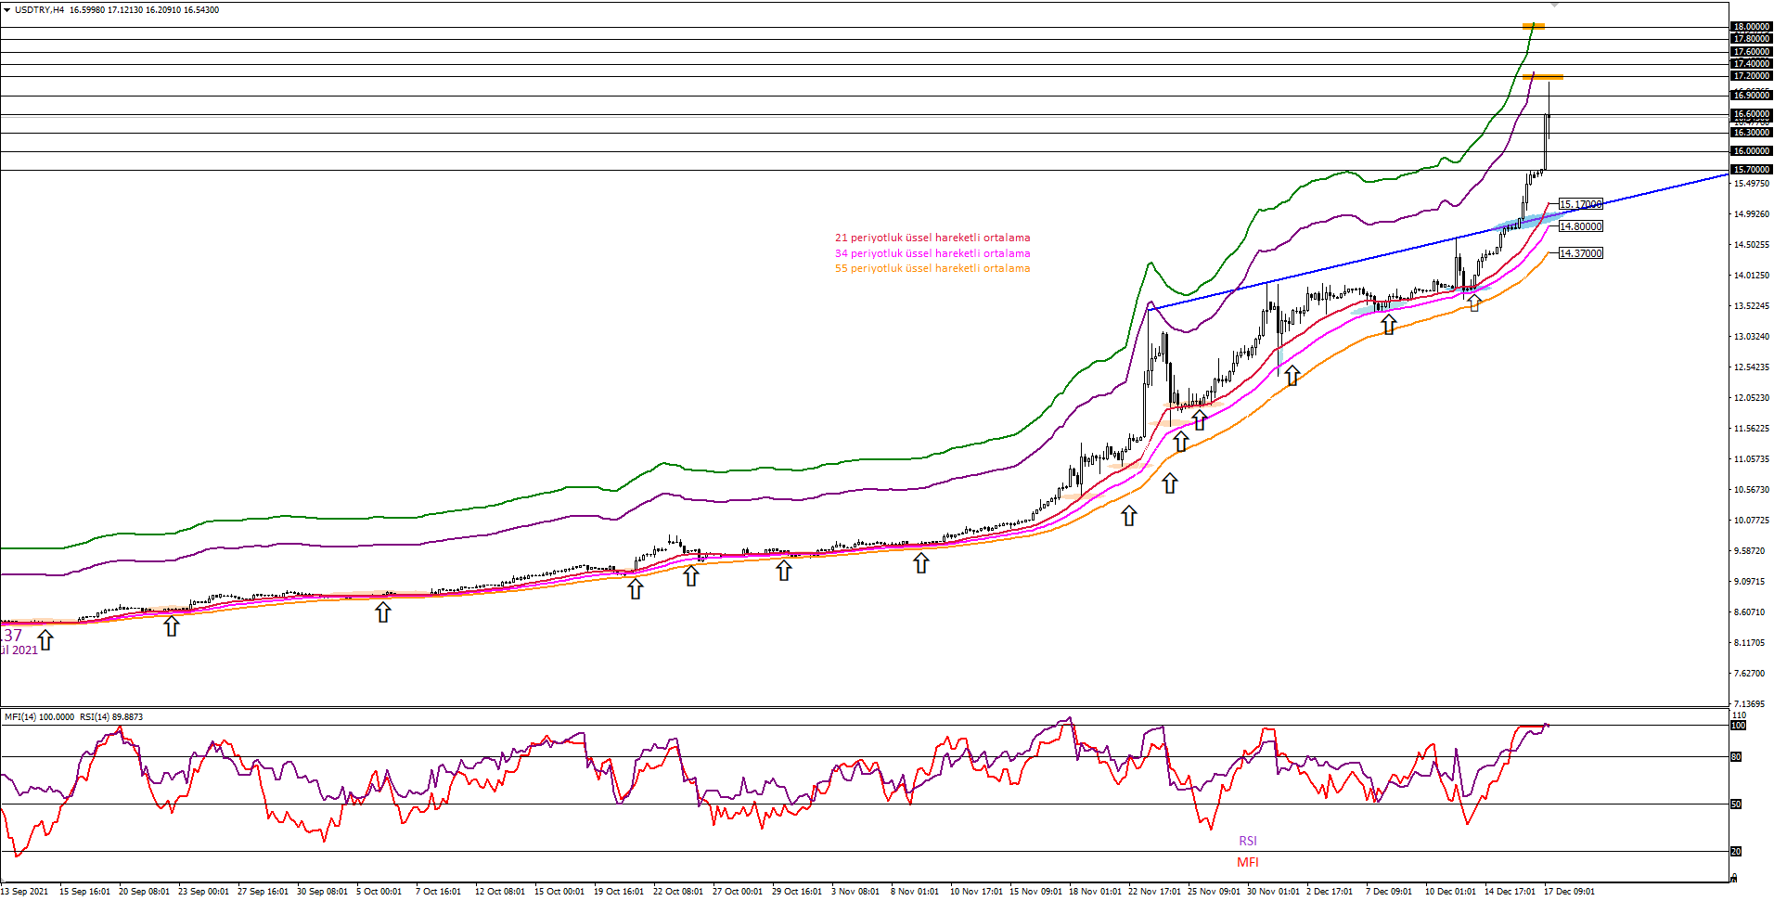Click the 15.17000 moving average value label
Screen dimensions: 1774x901
[x=1580, y=204]
